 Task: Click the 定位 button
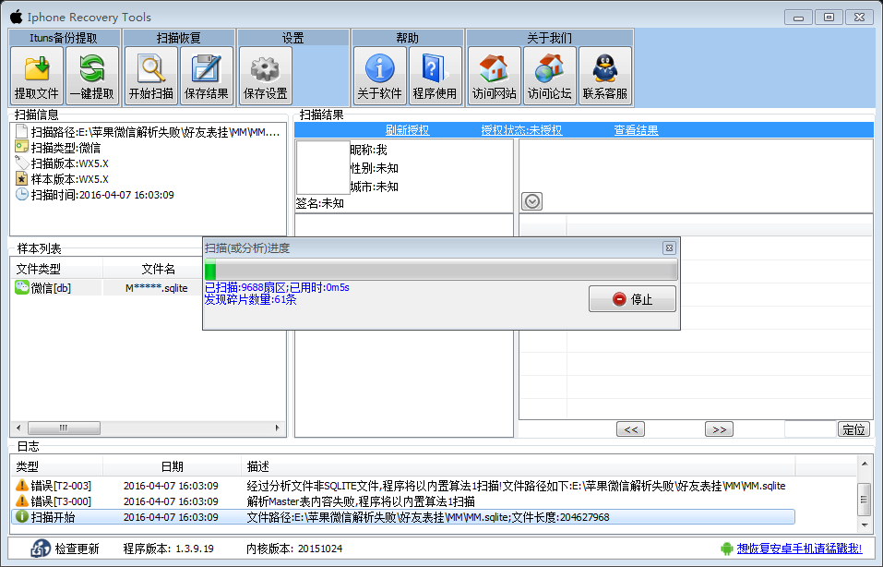point(853,429)
